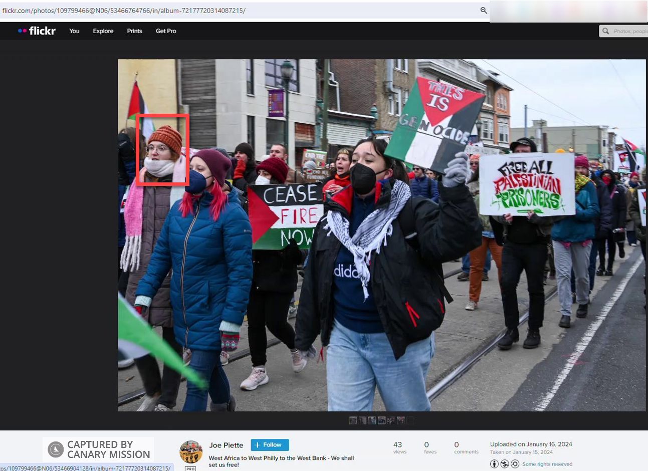This screenshot has height=471, width=648.
Task: Click the non-commercial license icon
Action: [505, 463]
